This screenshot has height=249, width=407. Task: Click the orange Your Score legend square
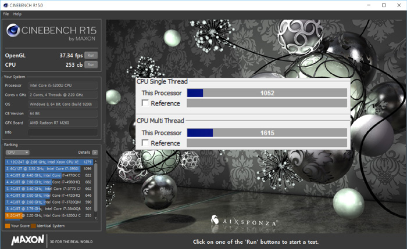(x=7, y=225)
